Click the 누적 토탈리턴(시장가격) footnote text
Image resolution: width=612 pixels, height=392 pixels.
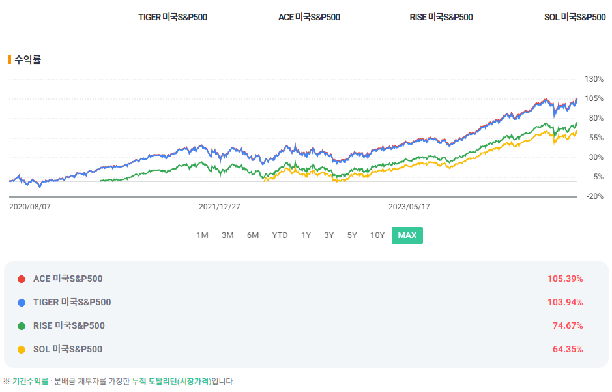click(x=171, y=382)
